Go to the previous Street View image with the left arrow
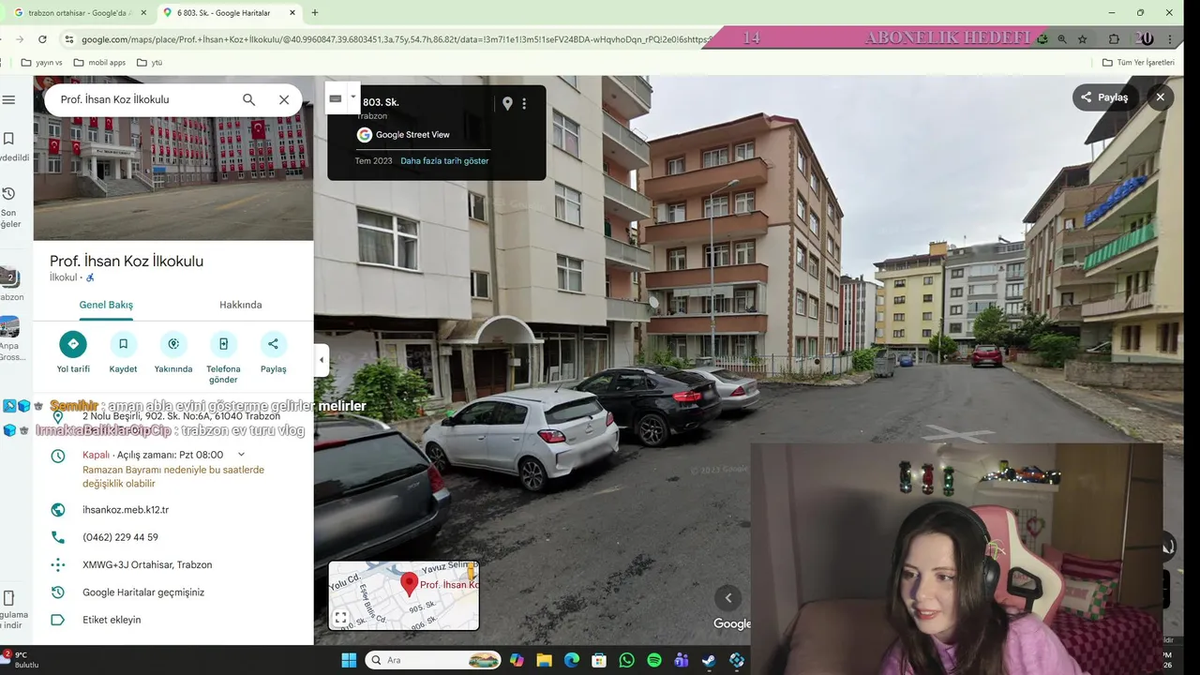The height and width of the screenshot is (675, 1200). pos(727,598)
